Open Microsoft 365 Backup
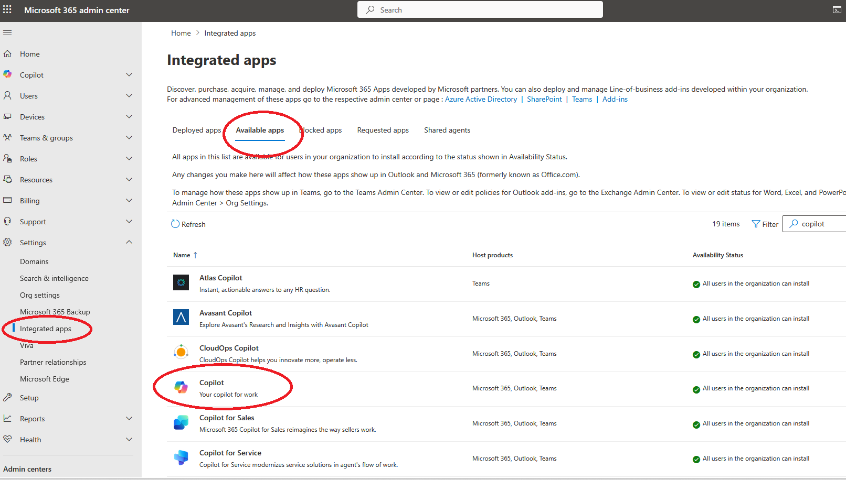Viewport: 846px width, 480px height. (55, 312)
